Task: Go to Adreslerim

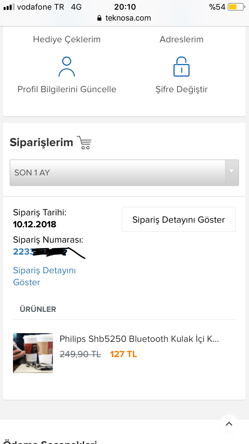Action: pyautogui.click(x=182, y=39)
